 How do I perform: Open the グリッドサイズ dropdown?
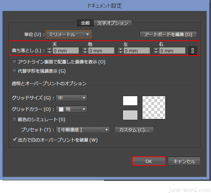click(x=71, y=98)
